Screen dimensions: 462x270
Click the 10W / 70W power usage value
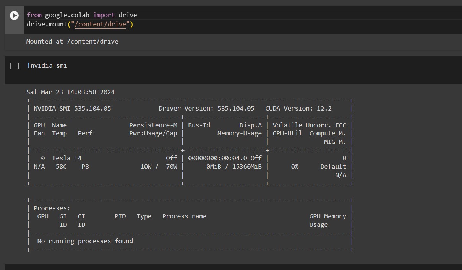tap(159, 166)
